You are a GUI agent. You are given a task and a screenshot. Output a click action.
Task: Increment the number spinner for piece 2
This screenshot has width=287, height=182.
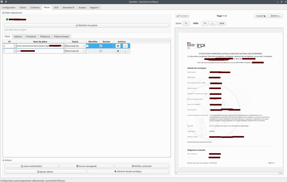pyautogui.click(x=15, y=45)
